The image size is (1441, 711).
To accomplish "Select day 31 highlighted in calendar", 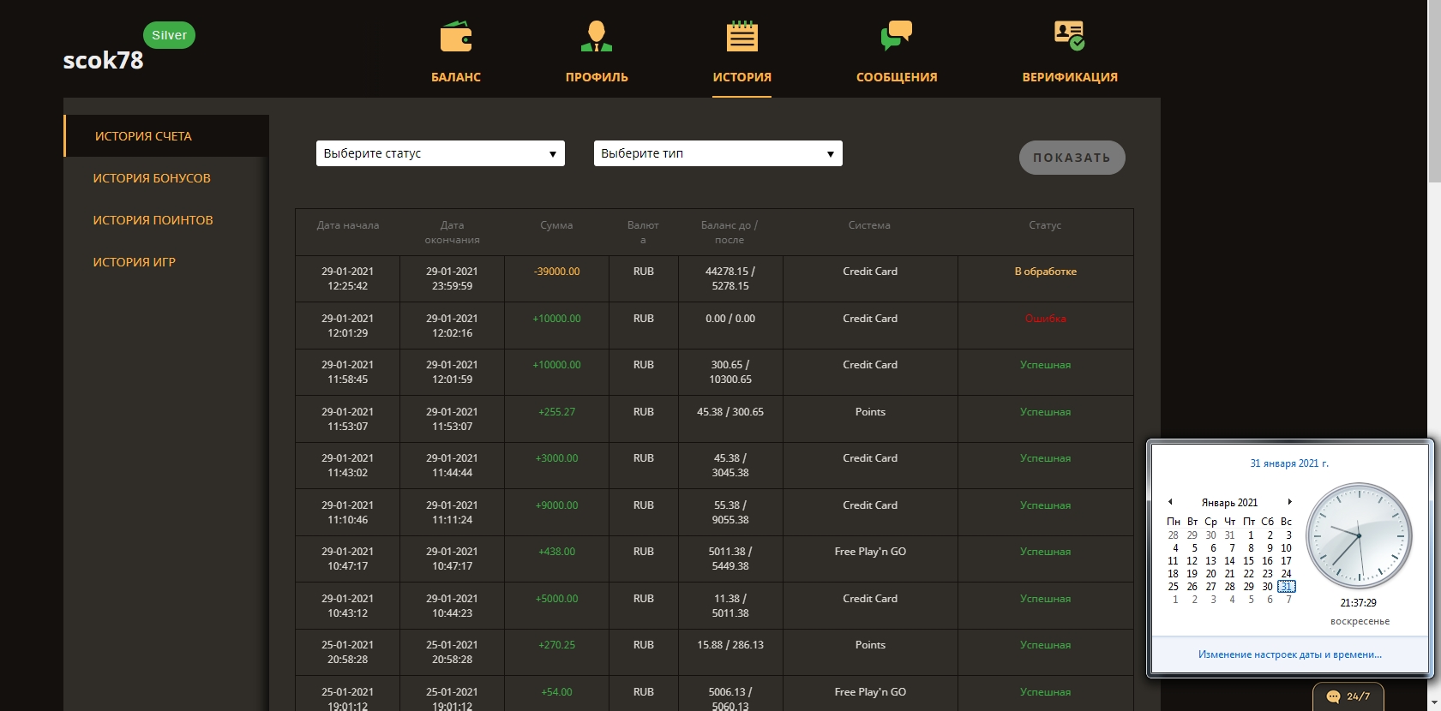I will [x=1286, y=587].
